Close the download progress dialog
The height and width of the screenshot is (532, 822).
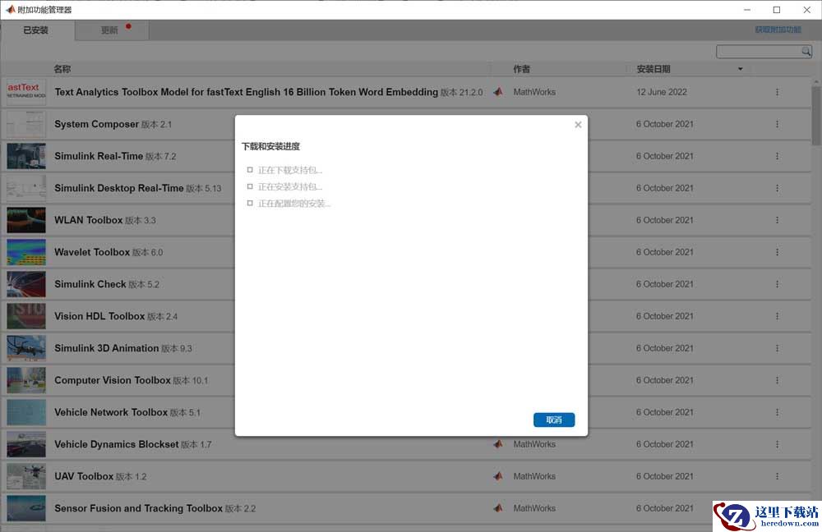pyautogui.click(x=578, y=125)
